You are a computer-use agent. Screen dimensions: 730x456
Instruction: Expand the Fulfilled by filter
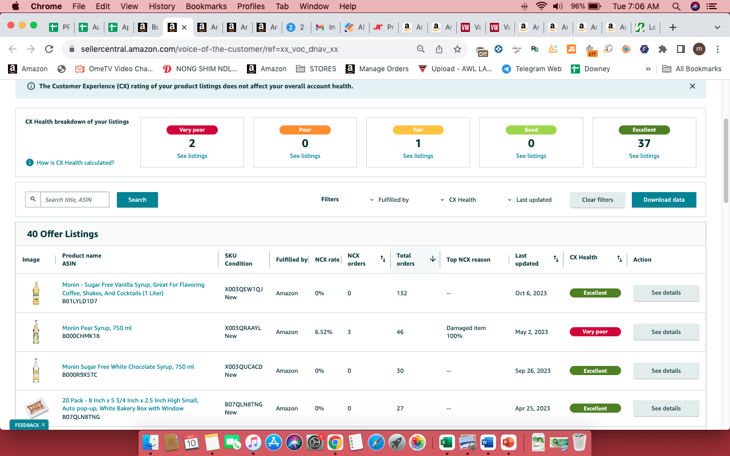390,200
